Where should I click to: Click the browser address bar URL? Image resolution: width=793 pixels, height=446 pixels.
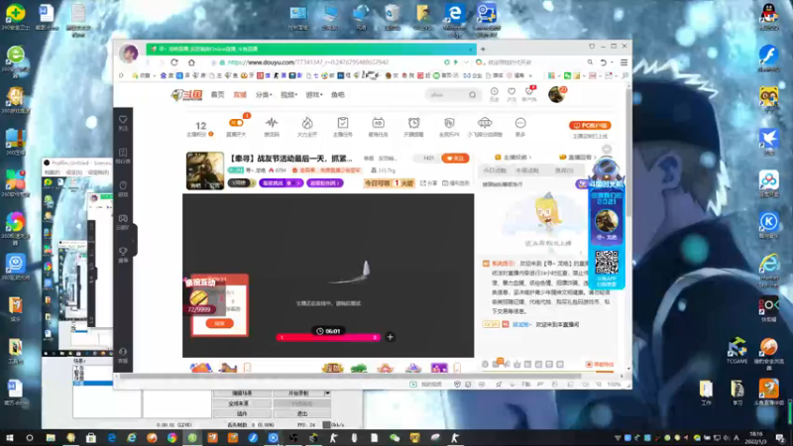point(308,62)
